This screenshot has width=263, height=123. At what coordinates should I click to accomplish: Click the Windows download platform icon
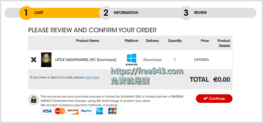click(x=132, y=59)
